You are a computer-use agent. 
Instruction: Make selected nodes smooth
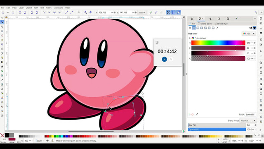point(49,12)
